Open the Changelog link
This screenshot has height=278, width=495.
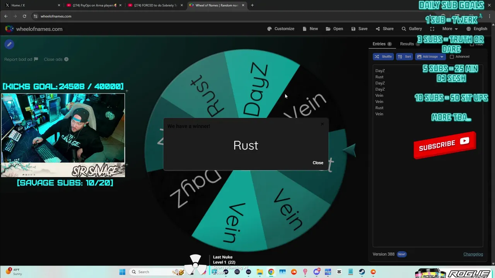pyautogui.click(x=473, y=254)
